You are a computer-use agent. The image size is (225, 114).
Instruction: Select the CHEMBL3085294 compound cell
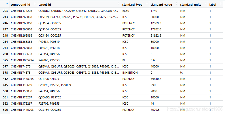(x=22, y=60)
